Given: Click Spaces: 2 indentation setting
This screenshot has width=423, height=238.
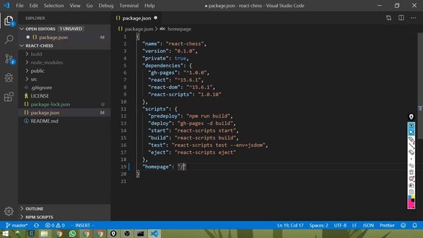Looking at the screenshot, I should [319, 225].
